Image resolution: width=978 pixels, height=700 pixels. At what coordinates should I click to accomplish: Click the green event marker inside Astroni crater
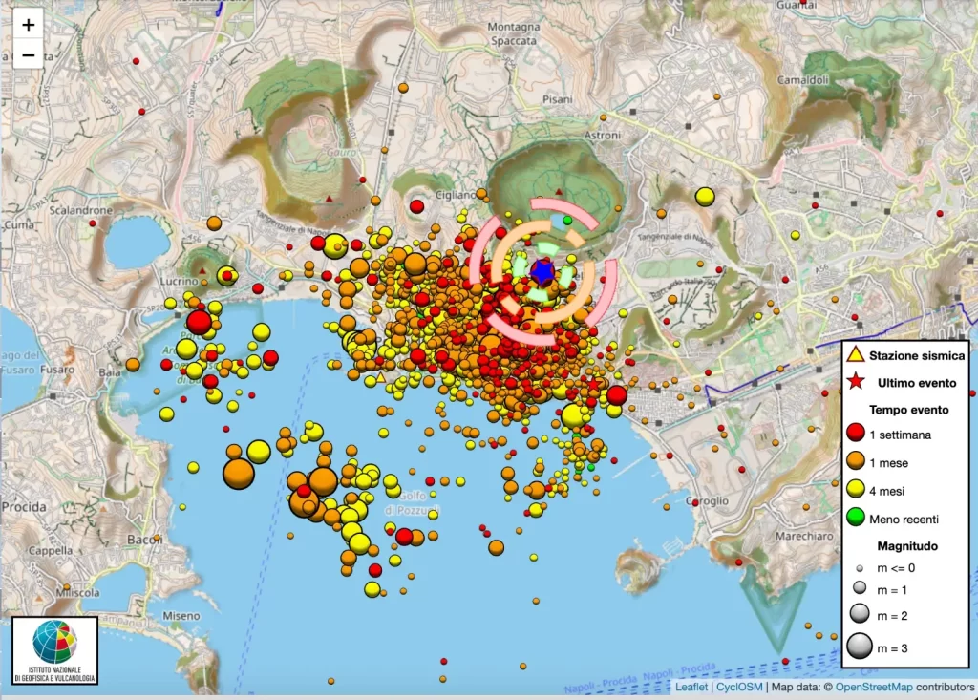pyautogui.click(x=567, y=221)
